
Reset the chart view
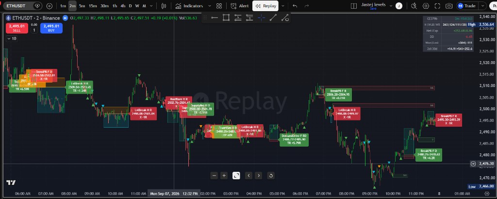[271, 176]
